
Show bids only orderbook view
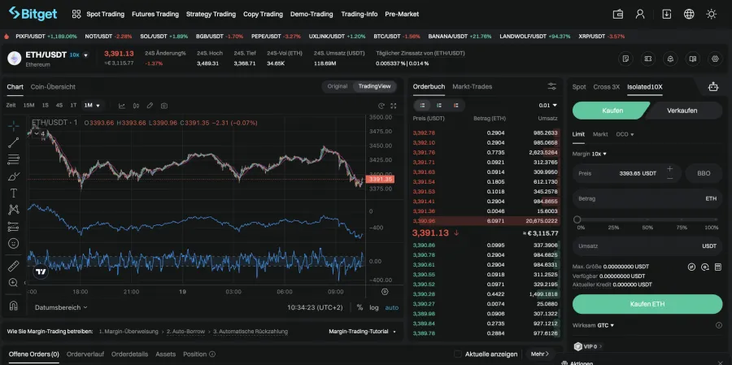439,106
